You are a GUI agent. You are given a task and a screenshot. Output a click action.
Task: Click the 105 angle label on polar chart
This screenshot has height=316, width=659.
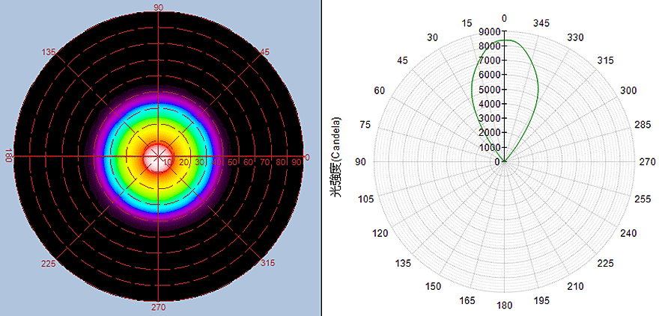(x=367, y=199)
